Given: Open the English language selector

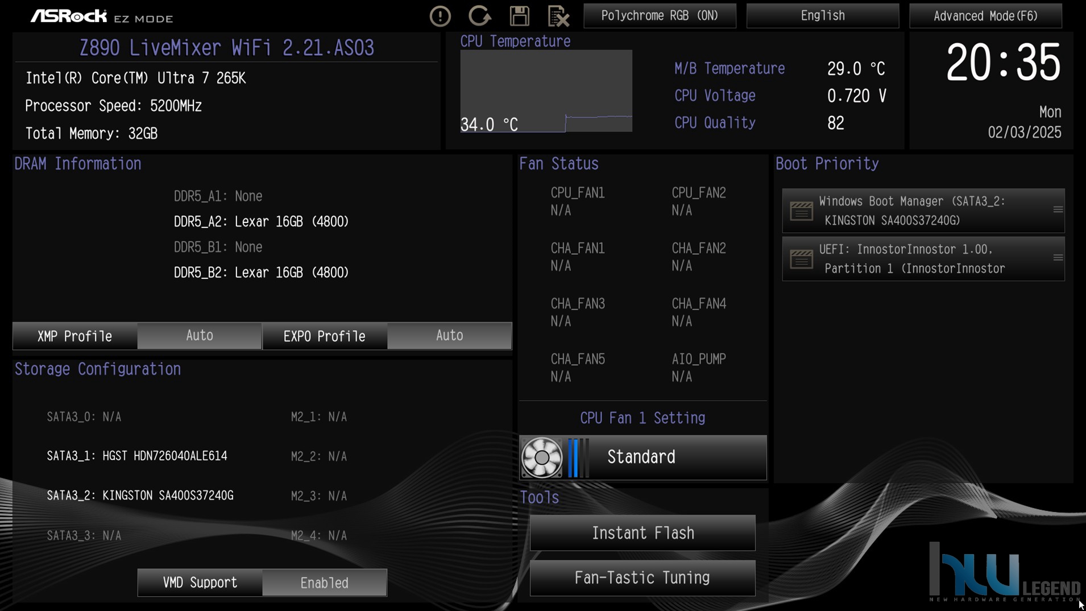Looking at the screenshot, I should [823, 16].
